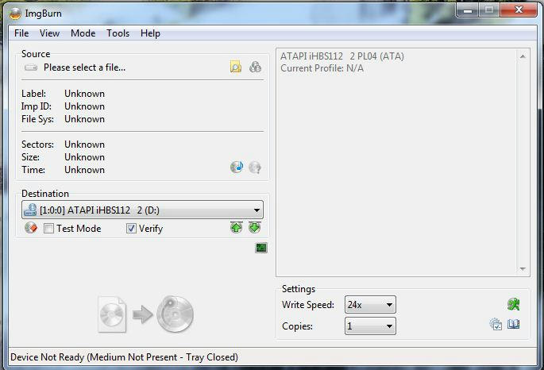
Task: Click the large Write image-to-disc button
Action: tap(145, 314)
